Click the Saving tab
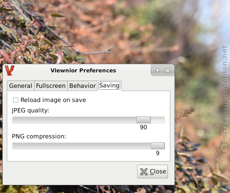Image resolution: width=230 pixels, height=193 pixels. [x=109, y=86]
